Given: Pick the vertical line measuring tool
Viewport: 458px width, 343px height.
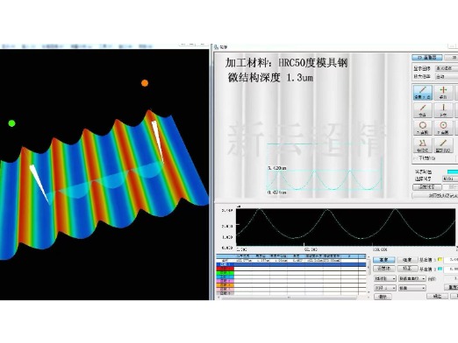Looking at the screenshot, I should [x=443, y=110].
